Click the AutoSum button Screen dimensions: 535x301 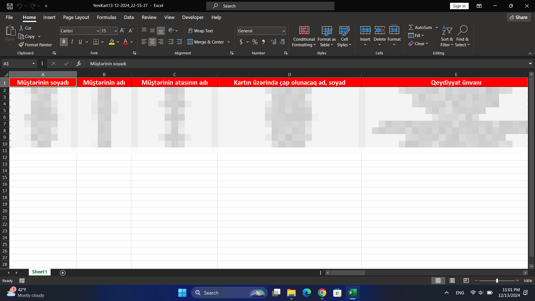pyautogui.click(x=420, y=27)
